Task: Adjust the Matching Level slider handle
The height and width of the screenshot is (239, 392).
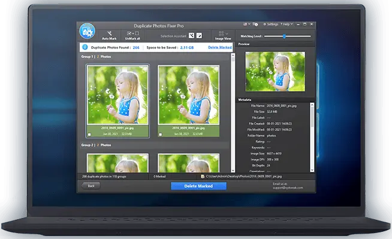Action: click(x=284, y=36)
